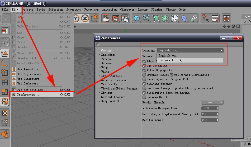Expand the XPresso tree item
Screen dimensions: 251x147
[100, 93]
